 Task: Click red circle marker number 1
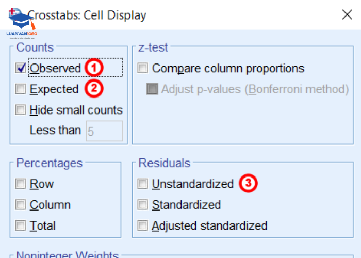(x=94, y=68)
